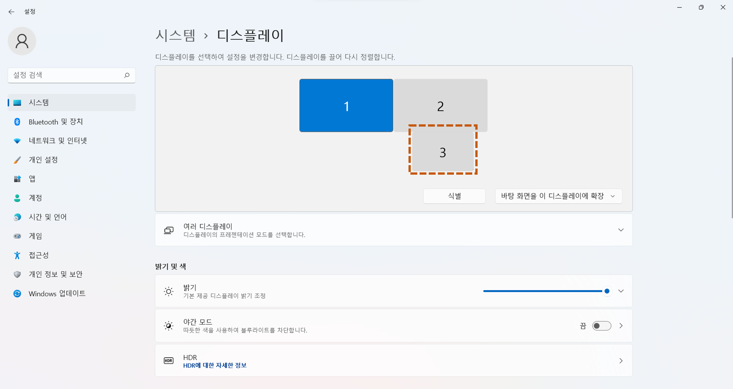Screen dimensions: 733x389
Task: Click the 밝기 sun icon
Action: [x=169, y=291]
